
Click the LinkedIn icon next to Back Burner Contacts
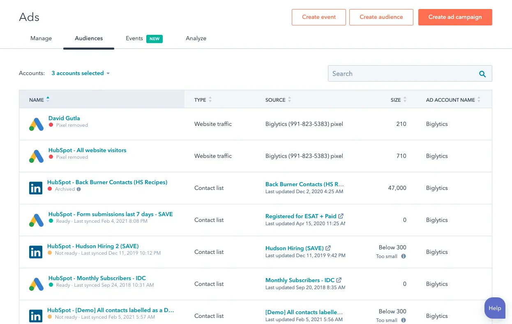(x=36, y=188)
